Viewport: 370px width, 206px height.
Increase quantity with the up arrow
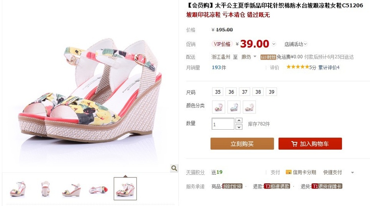point(239,120)
